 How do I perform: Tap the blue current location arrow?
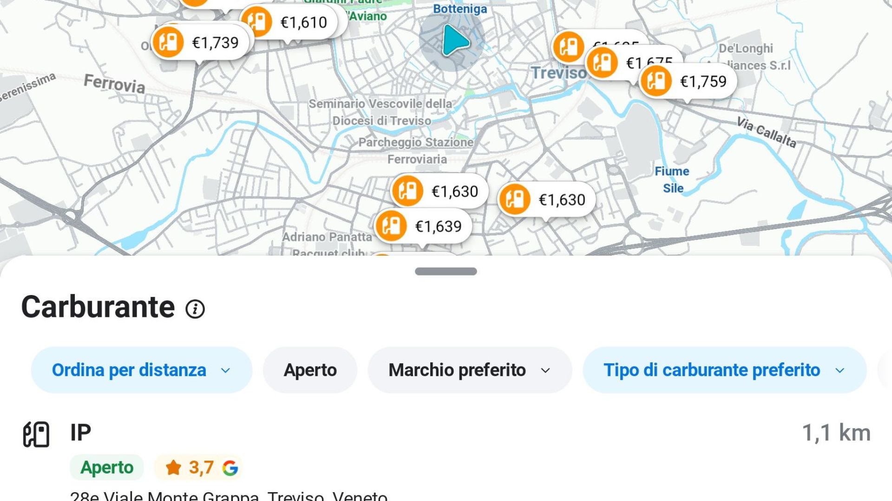click(x=454, y=40)
